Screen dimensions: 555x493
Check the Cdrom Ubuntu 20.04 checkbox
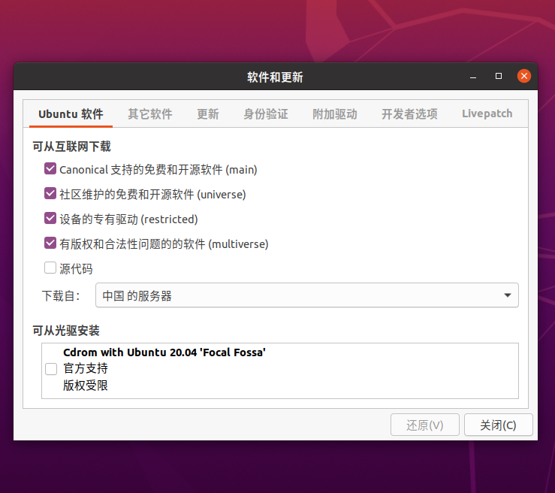tap(51, 369)
